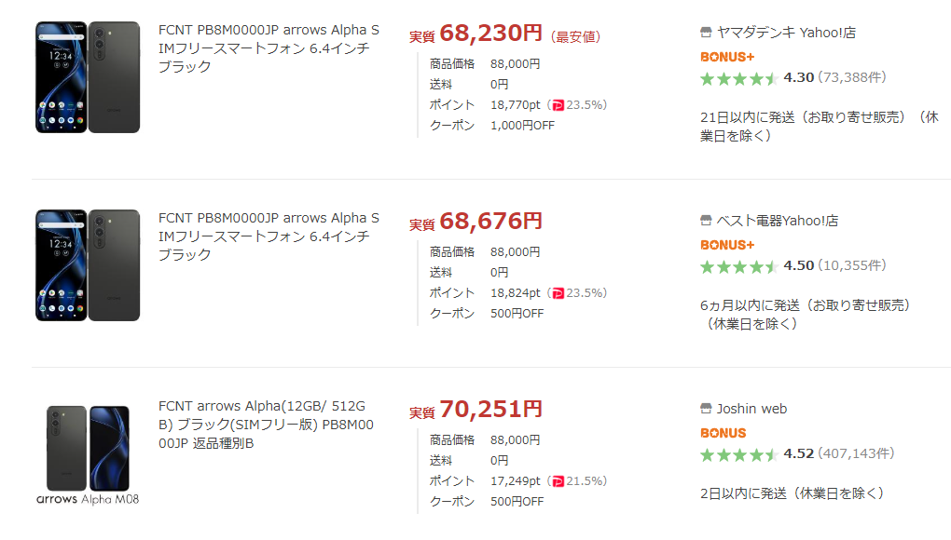Open the ヤマダデンキ Yahoo!店 store link

786,33
